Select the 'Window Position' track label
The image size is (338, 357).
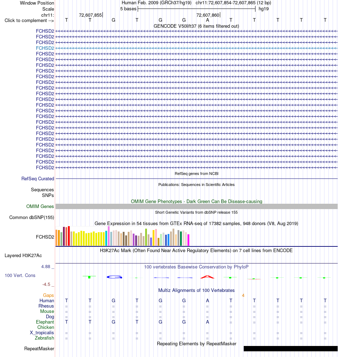tap(37, 3)
